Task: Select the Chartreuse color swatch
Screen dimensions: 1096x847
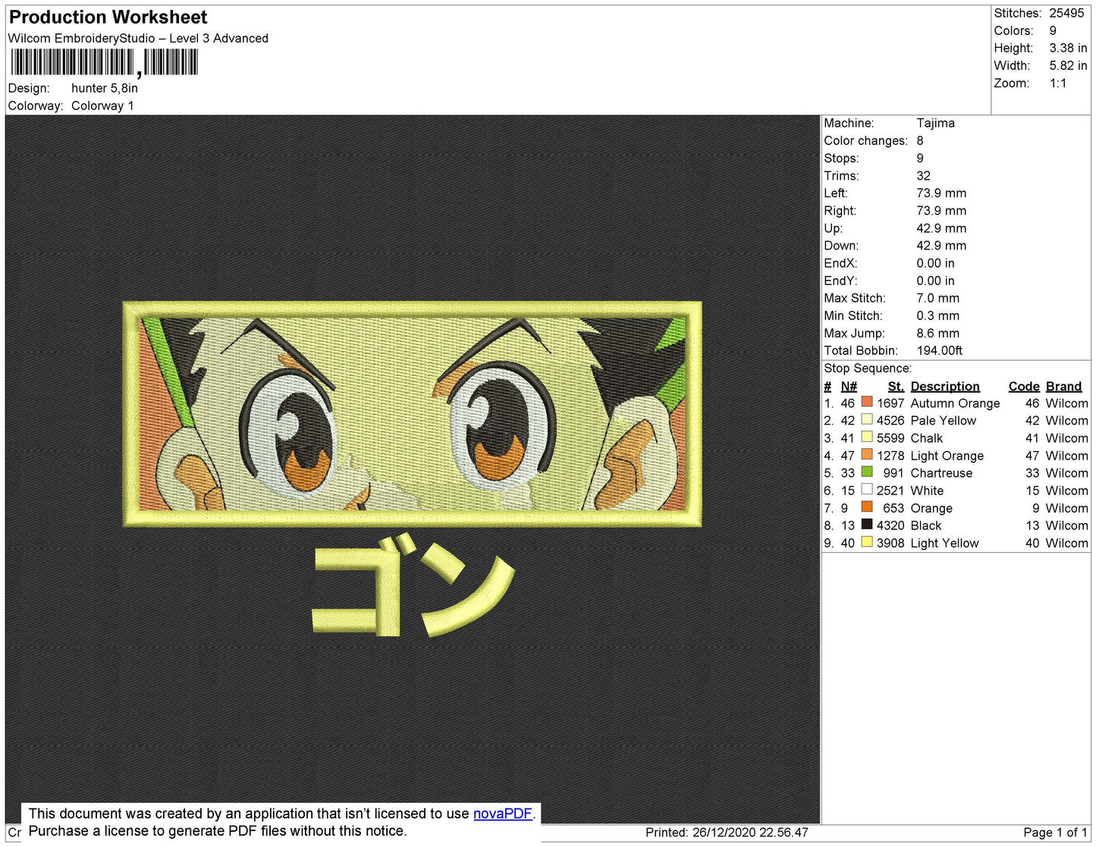Action: pyautogui.click(x=867, y=472)
